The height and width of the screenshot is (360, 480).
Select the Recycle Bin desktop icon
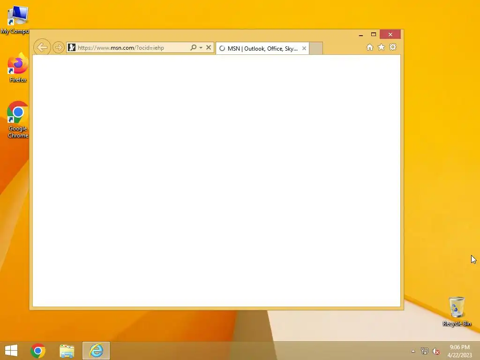point(457,311)
